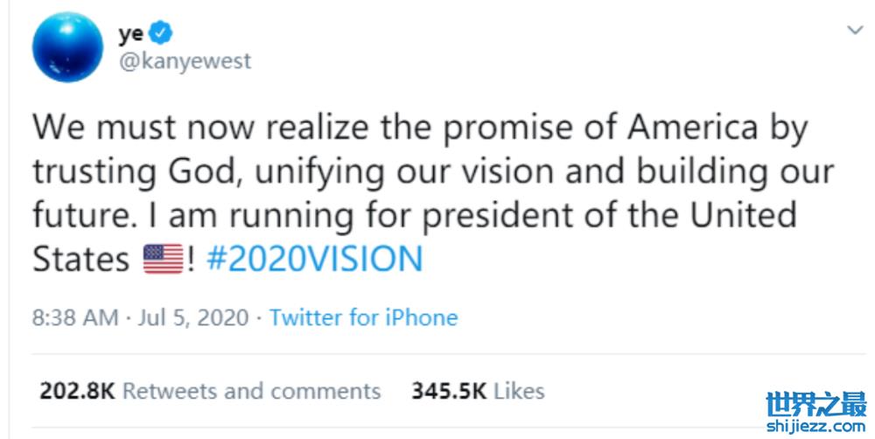Click the blue globe profile avatar

tap(67, 46)
